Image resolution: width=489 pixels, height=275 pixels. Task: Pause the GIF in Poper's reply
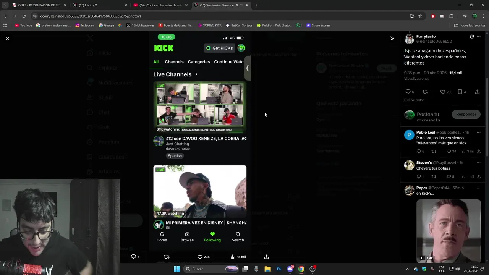point(422,258)
